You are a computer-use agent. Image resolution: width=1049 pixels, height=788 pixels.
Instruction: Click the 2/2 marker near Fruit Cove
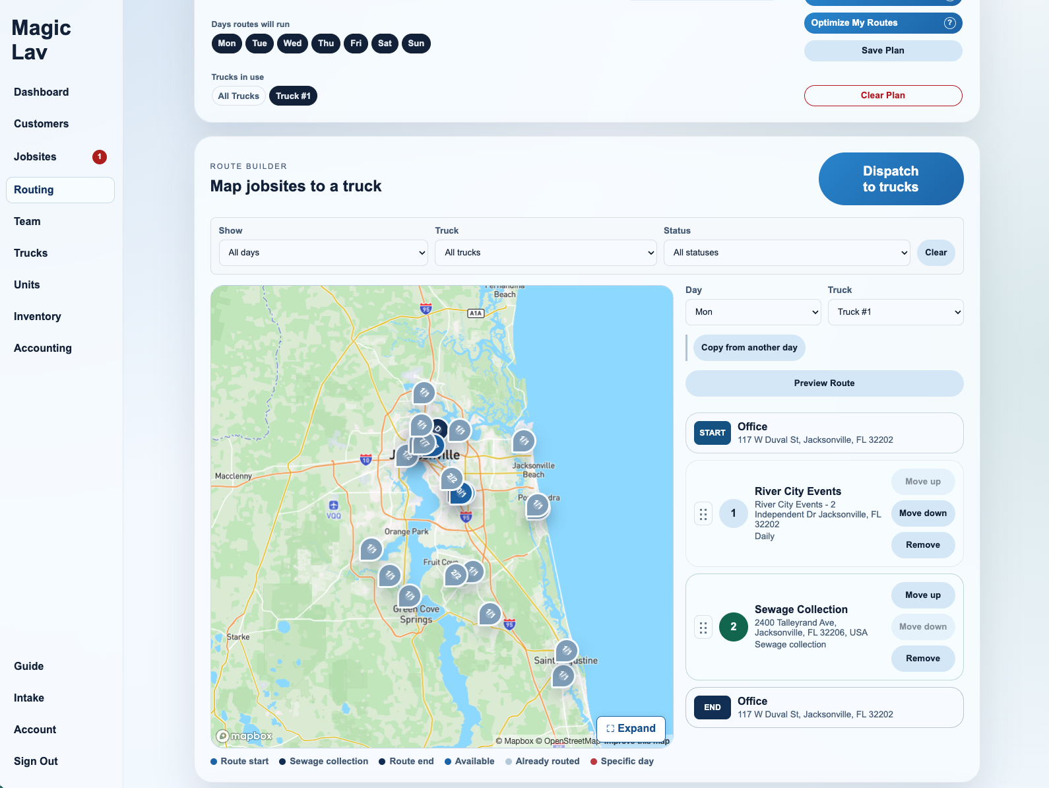click(x=456, y=575)
